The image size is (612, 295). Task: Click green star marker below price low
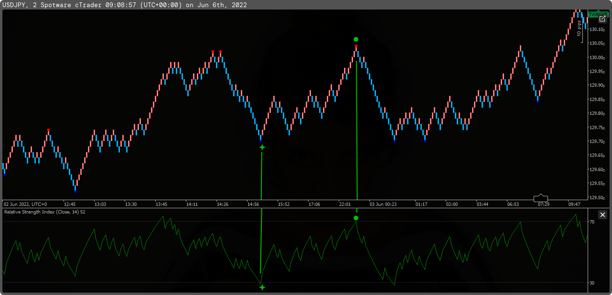tap(262, 148)
